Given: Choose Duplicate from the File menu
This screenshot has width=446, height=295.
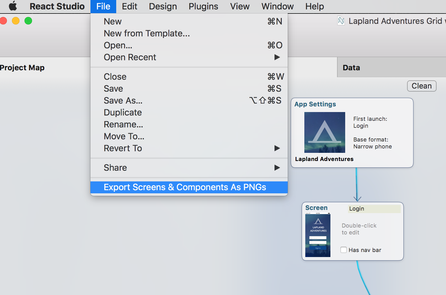Looking at the screenshot, I should [x=189, y=112].
